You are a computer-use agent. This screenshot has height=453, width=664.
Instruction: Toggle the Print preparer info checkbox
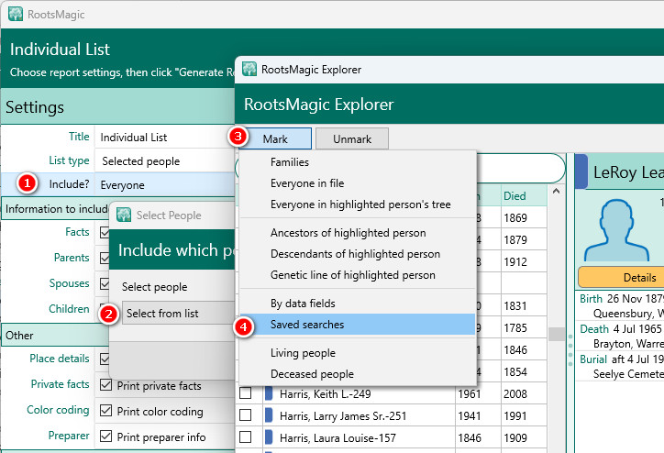point(105,436)
